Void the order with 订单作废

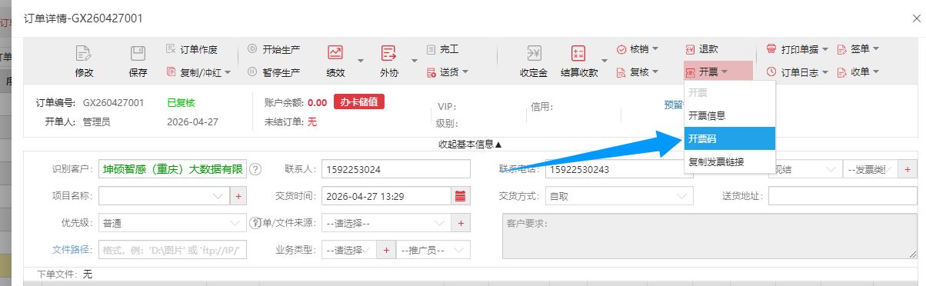click(x=192, y=49)
